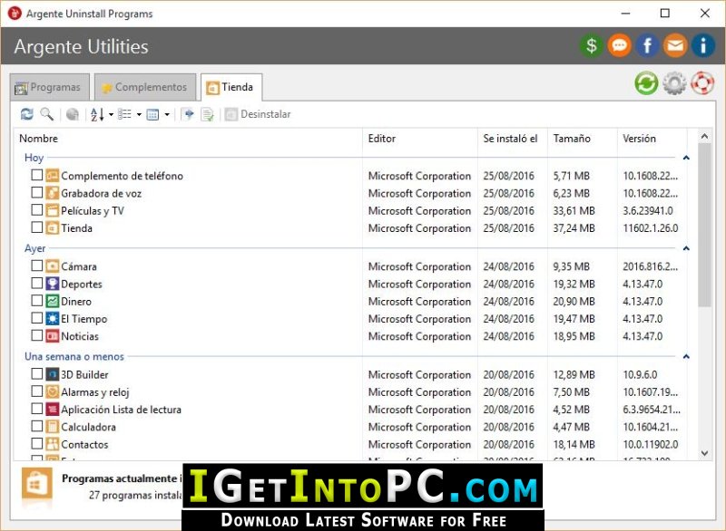Viewport: 726px width, 531px height.
Task: Click the 3D Builder app icon
Action: [53, 374]
